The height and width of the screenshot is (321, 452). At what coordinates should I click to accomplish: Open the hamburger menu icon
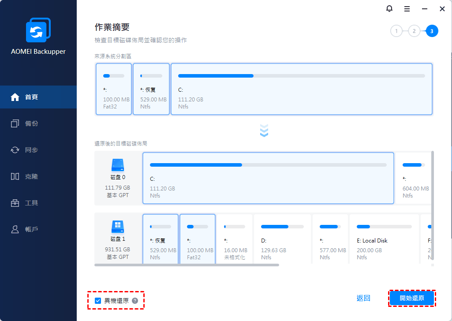point(407,9)
